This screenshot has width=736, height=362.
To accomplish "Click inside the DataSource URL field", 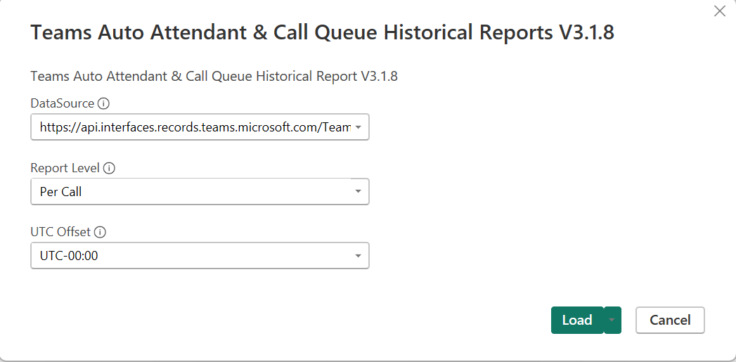I will tap(200, 127).
